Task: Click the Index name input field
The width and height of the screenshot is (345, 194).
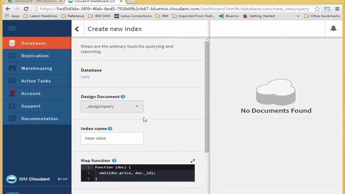Action: coord(112,138)
